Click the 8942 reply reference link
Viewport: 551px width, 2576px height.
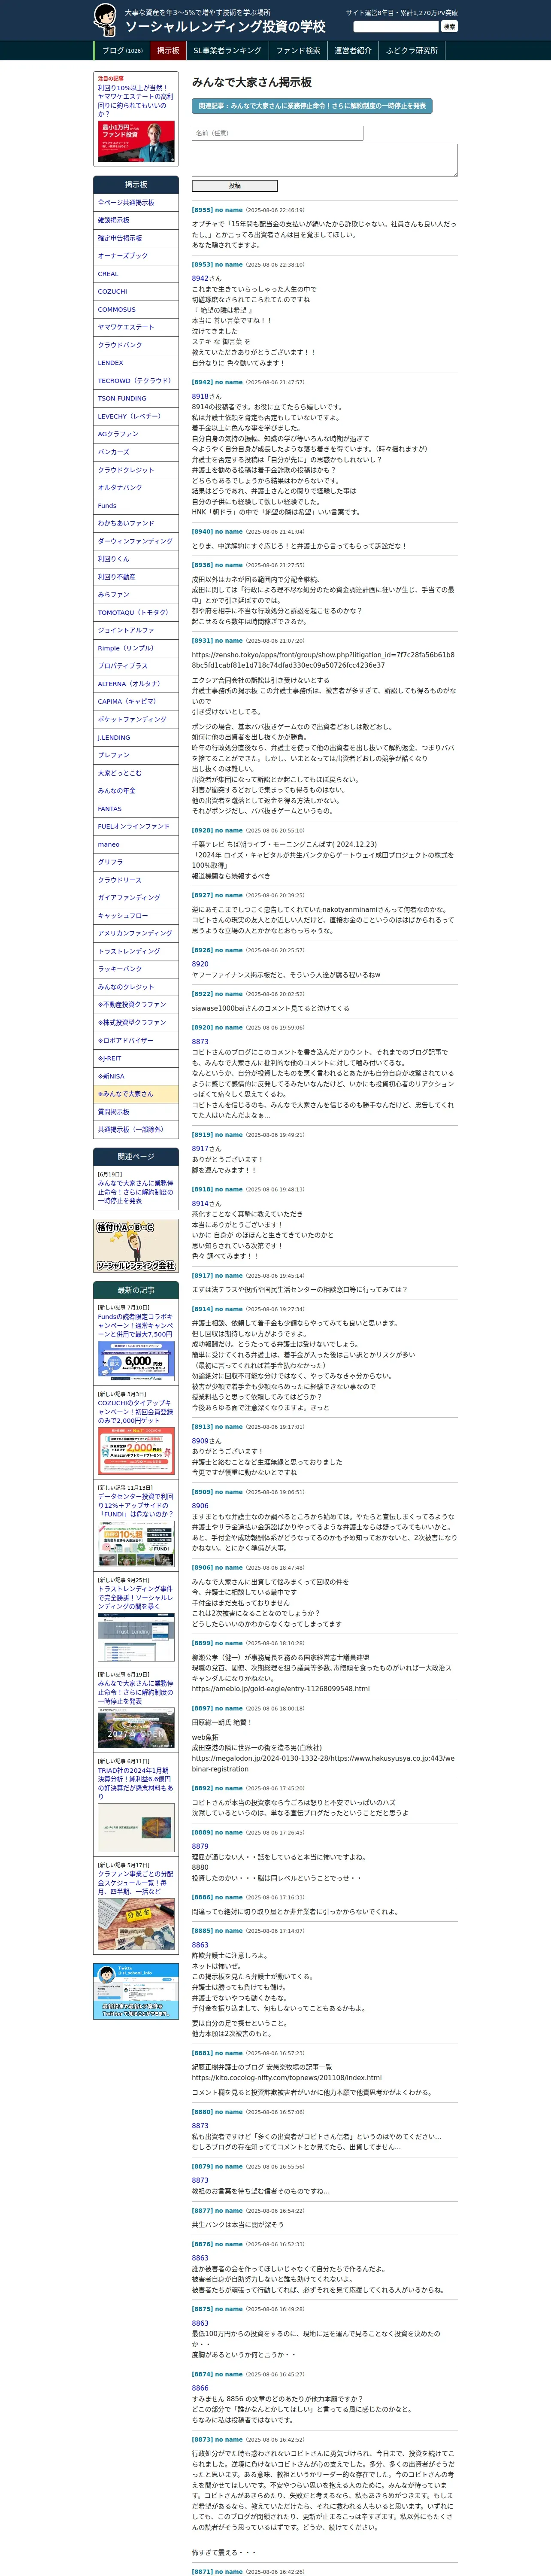tap(200, 279)
